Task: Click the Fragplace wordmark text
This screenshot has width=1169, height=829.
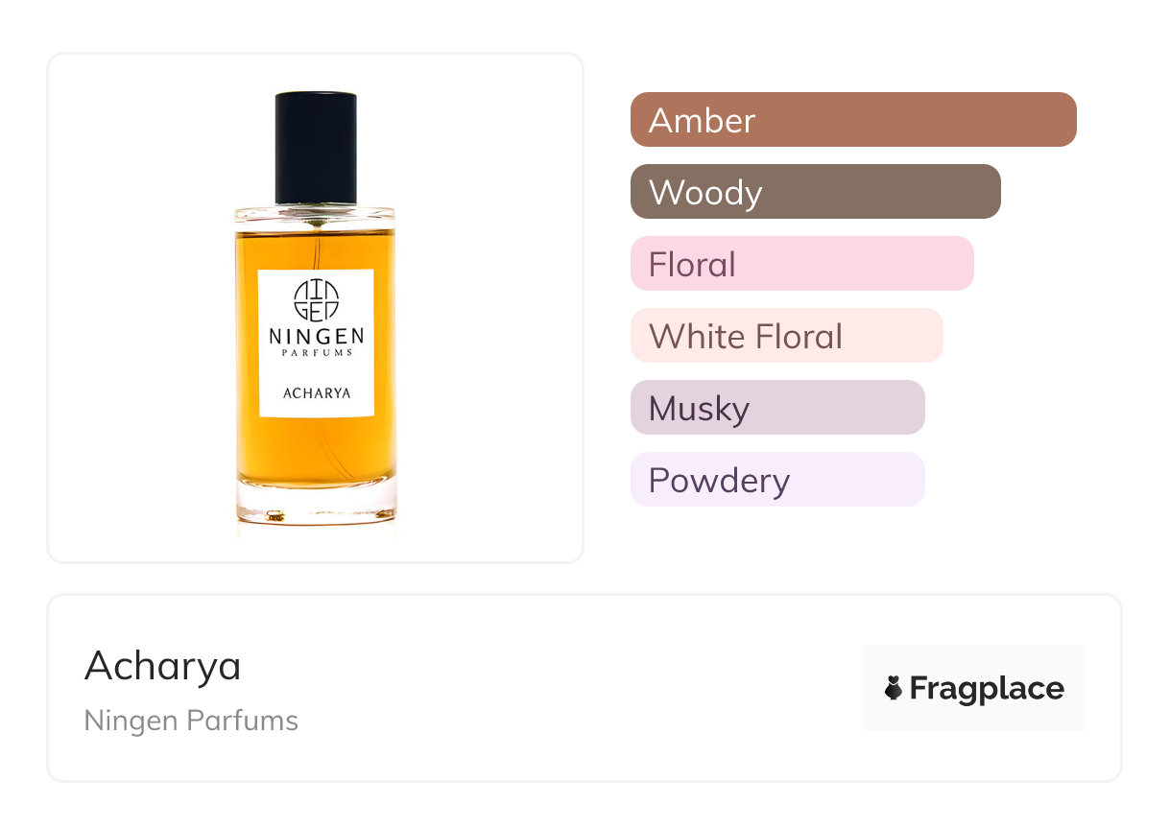Action: (x=987, y=689)
